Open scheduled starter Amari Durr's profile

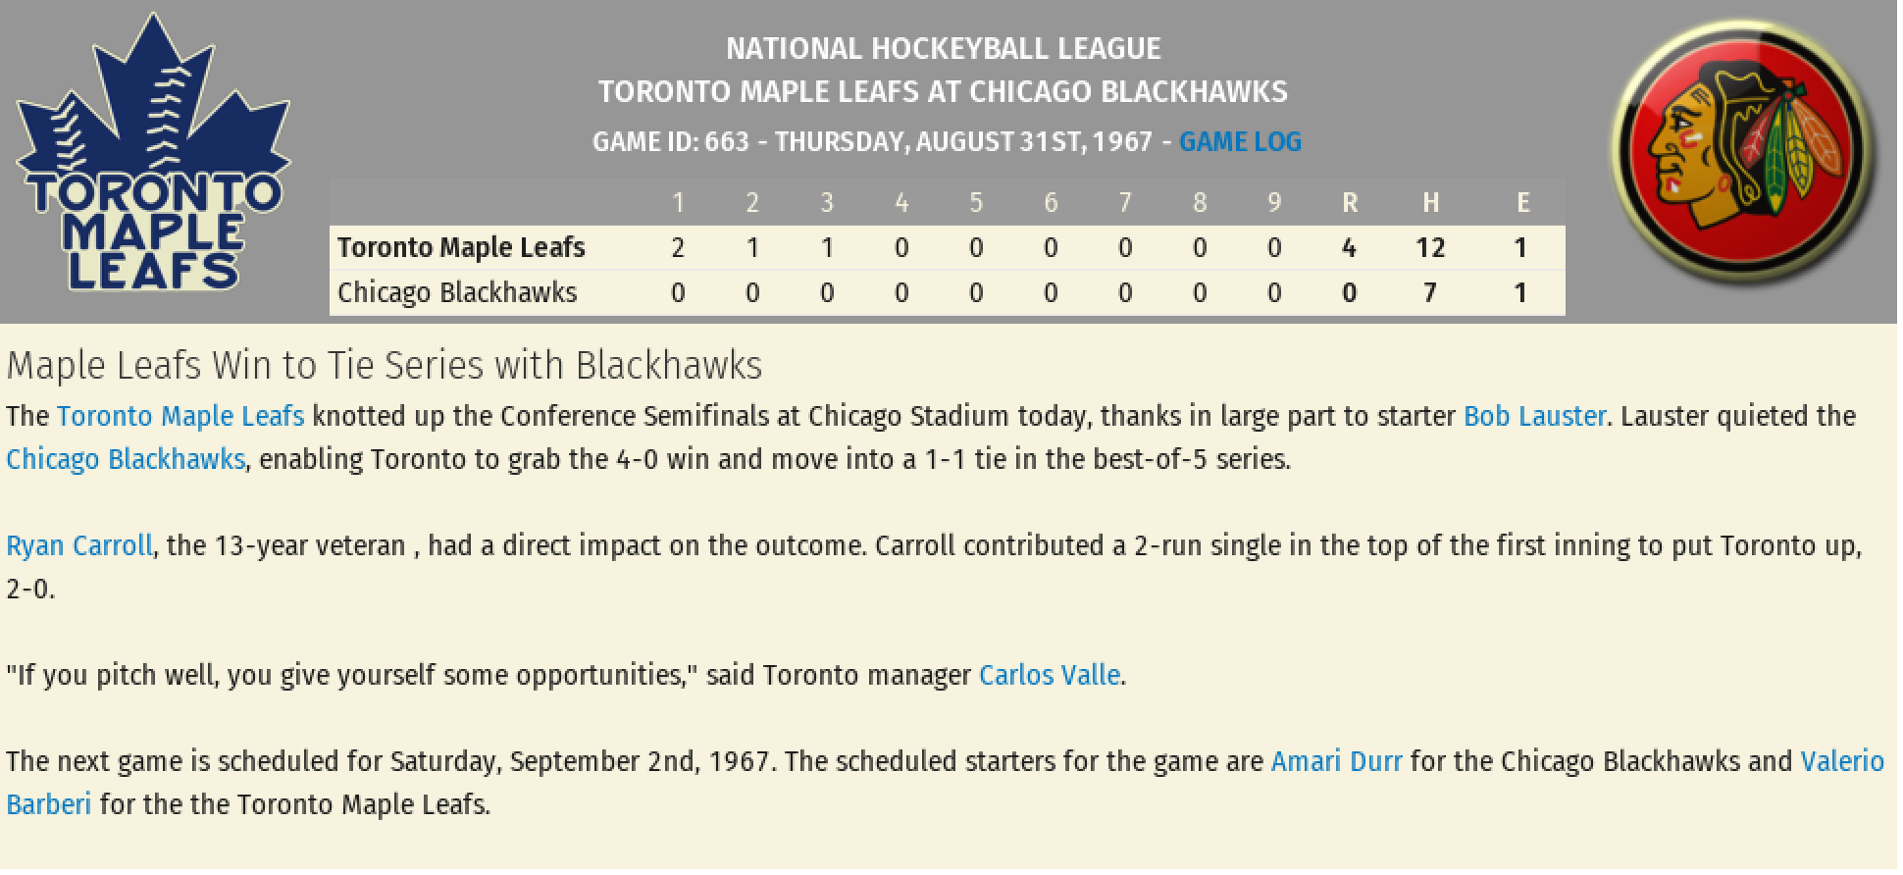pos(1336,762)
